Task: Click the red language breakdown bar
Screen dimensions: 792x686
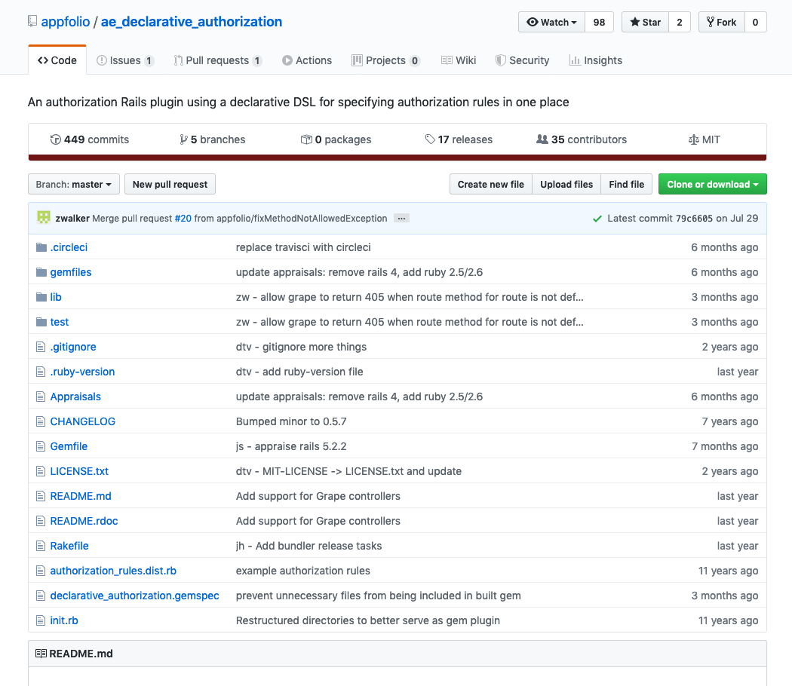Action: pyautogui.click(x=398, y=158)
